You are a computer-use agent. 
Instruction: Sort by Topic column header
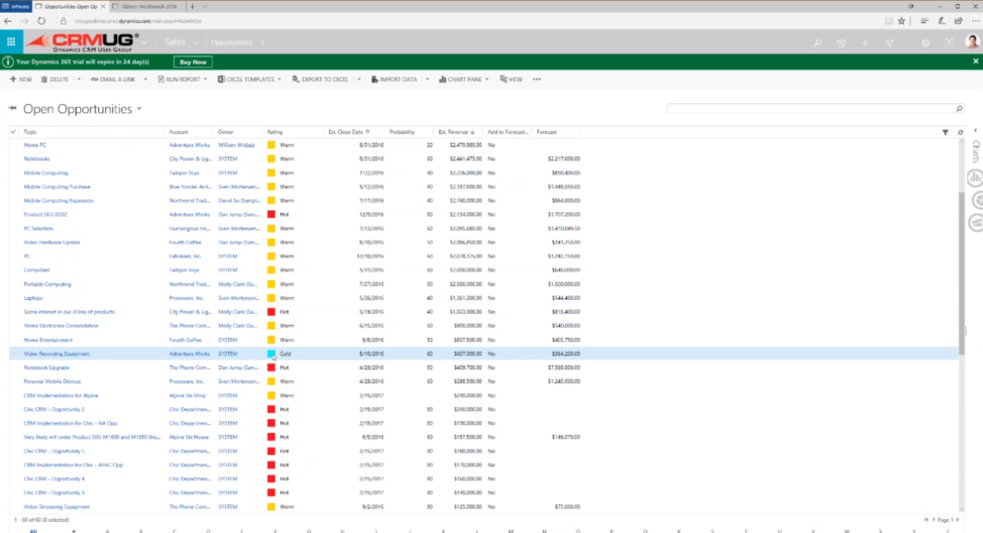[30, 133]
